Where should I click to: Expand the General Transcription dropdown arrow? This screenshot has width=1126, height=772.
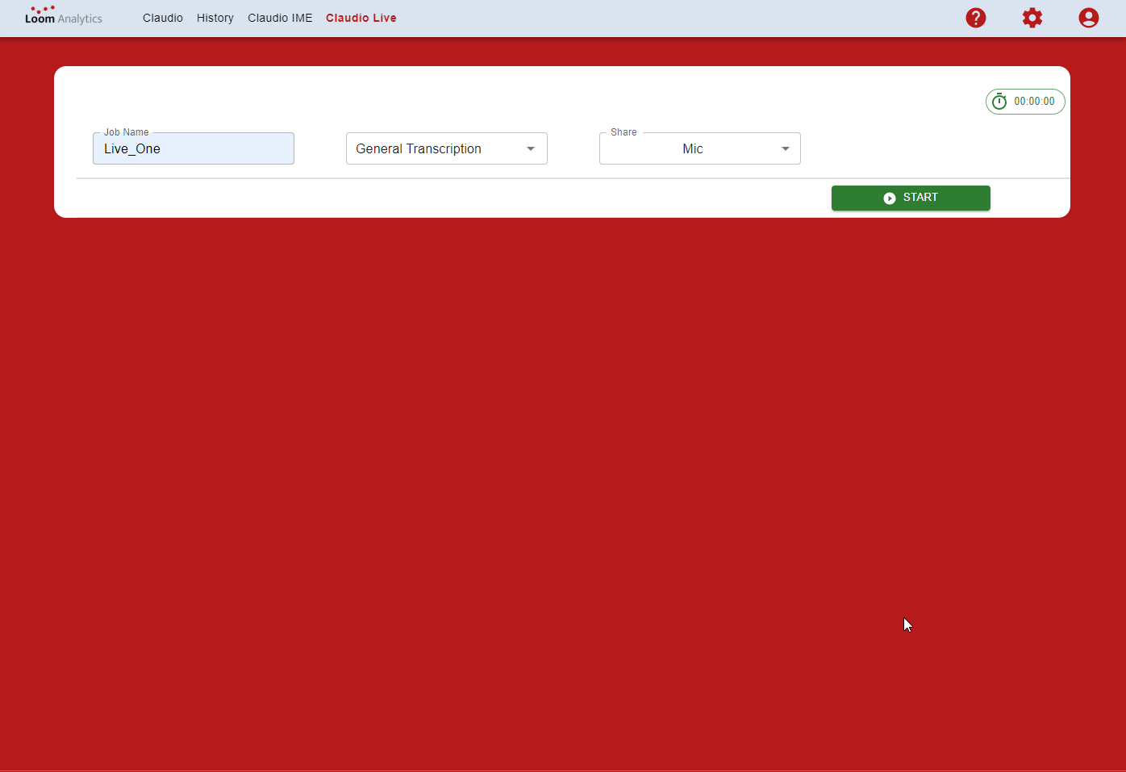531,149
